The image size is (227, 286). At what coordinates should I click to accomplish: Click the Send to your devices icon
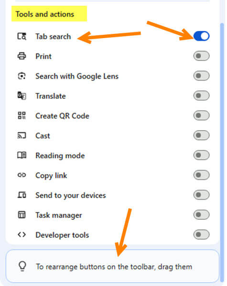[x=22, y=195]
